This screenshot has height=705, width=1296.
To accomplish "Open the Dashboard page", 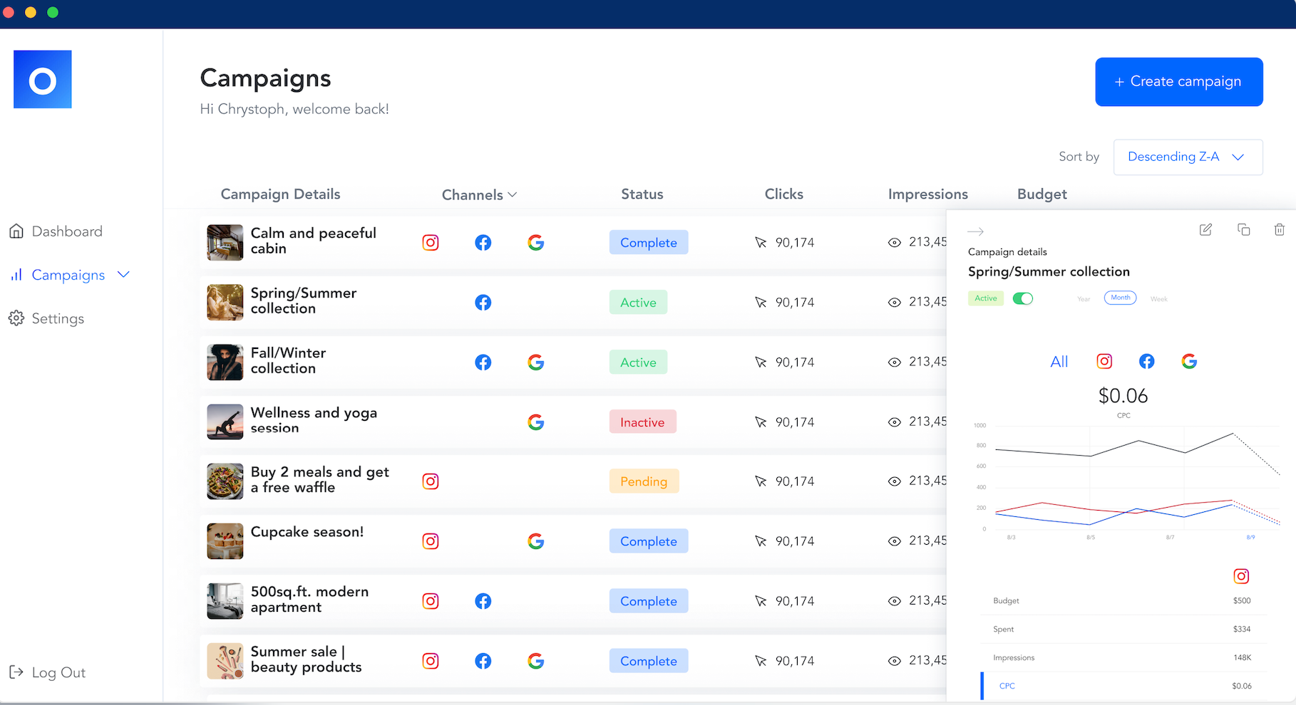I will click(x=56, y=231).
